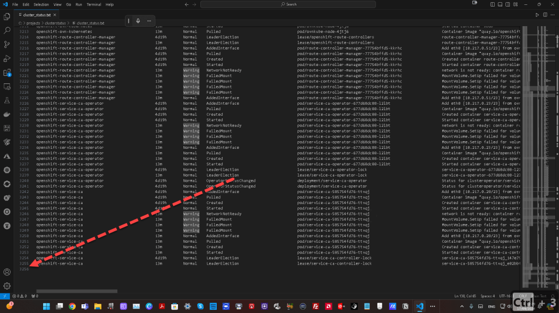Toggle the secondary side bar layout
This screenshot has width=559, height=313.
click(x=508, y=4)
